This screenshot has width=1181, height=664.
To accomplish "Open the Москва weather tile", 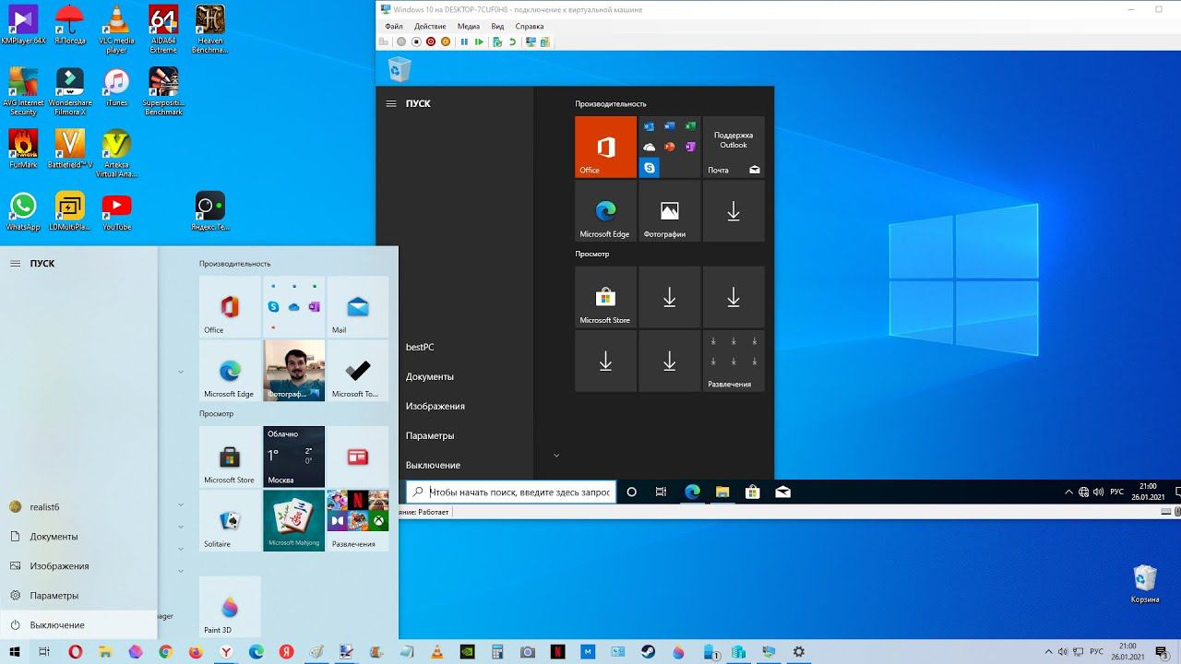I will coord(294,456).
